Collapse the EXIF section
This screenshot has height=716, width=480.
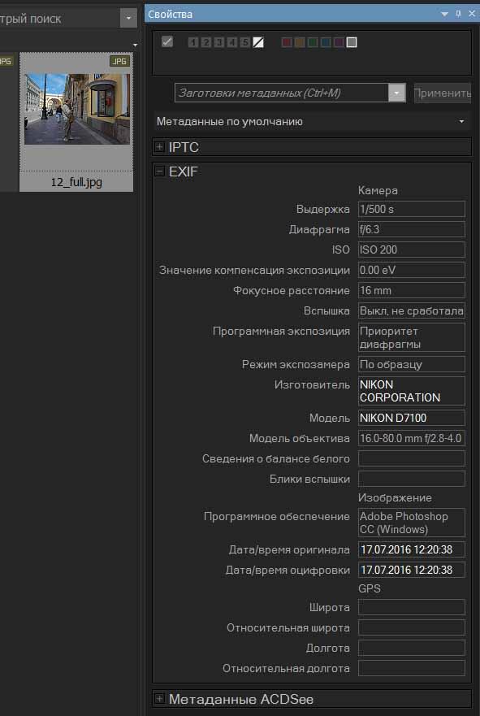159,171
